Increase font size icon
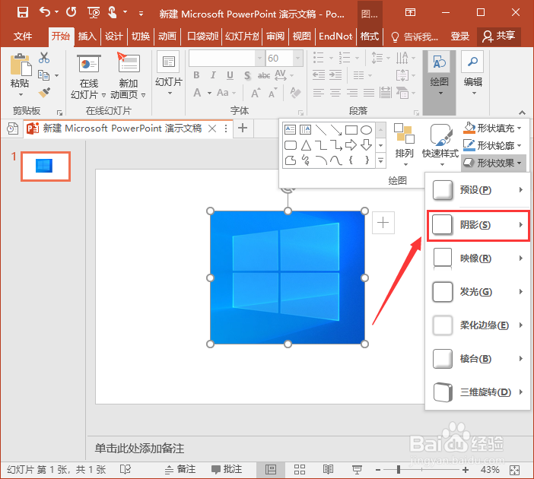This screenshot has height=479, width=534. [x=256, y=93]
